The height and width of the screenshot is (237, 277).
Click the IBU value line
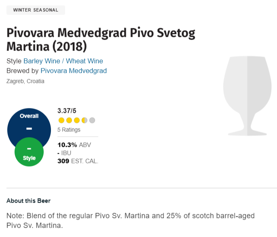point(64,153)
